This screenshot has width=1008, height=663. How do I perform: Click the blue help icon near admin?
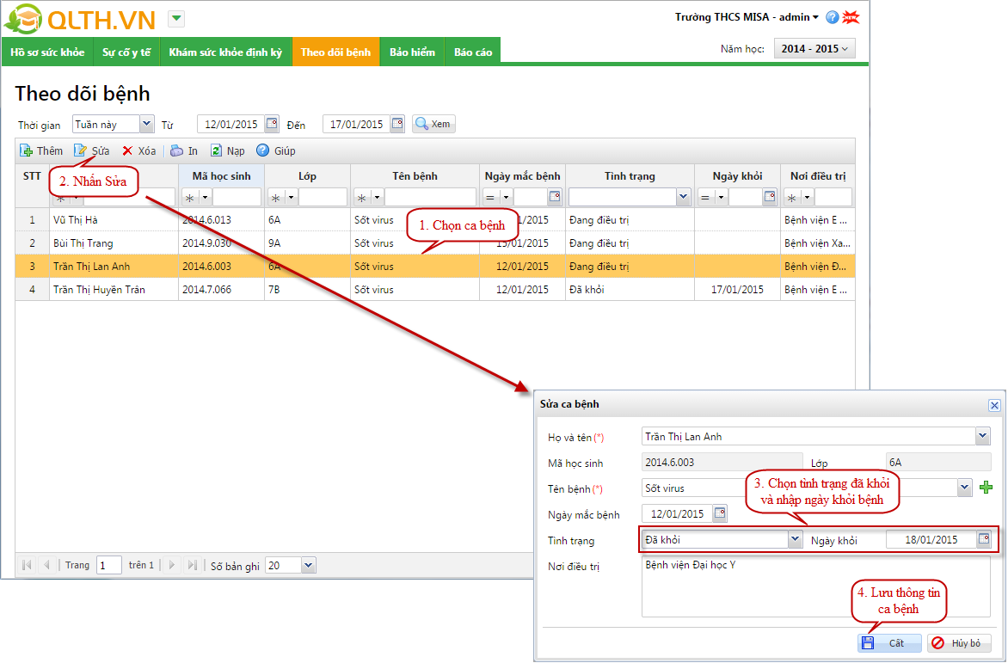[832, 17]
